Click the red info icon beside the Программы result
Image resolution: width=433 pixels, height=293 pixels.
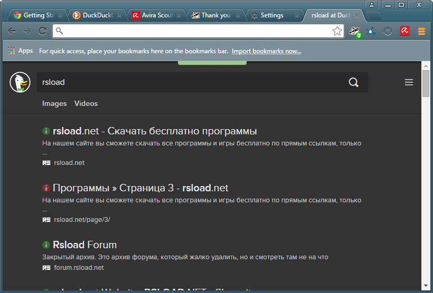[x=46, y=188]
